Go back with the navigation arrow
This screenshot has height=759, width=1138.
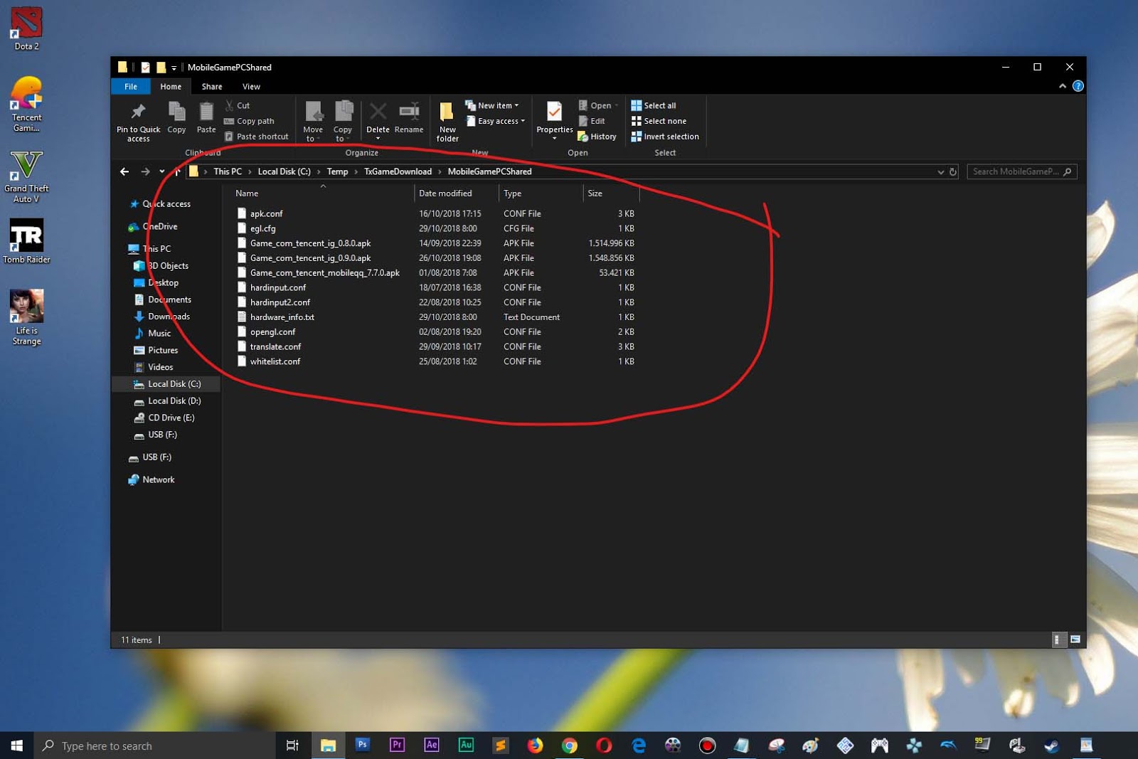(124, 171)
